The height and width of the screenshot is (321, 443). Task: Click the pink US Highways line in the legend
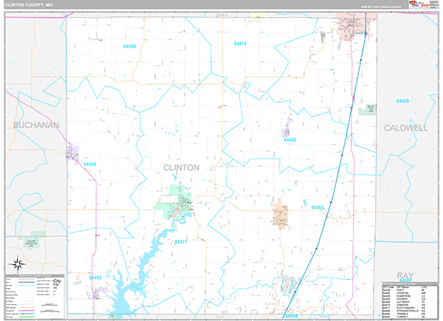point(27,311)
